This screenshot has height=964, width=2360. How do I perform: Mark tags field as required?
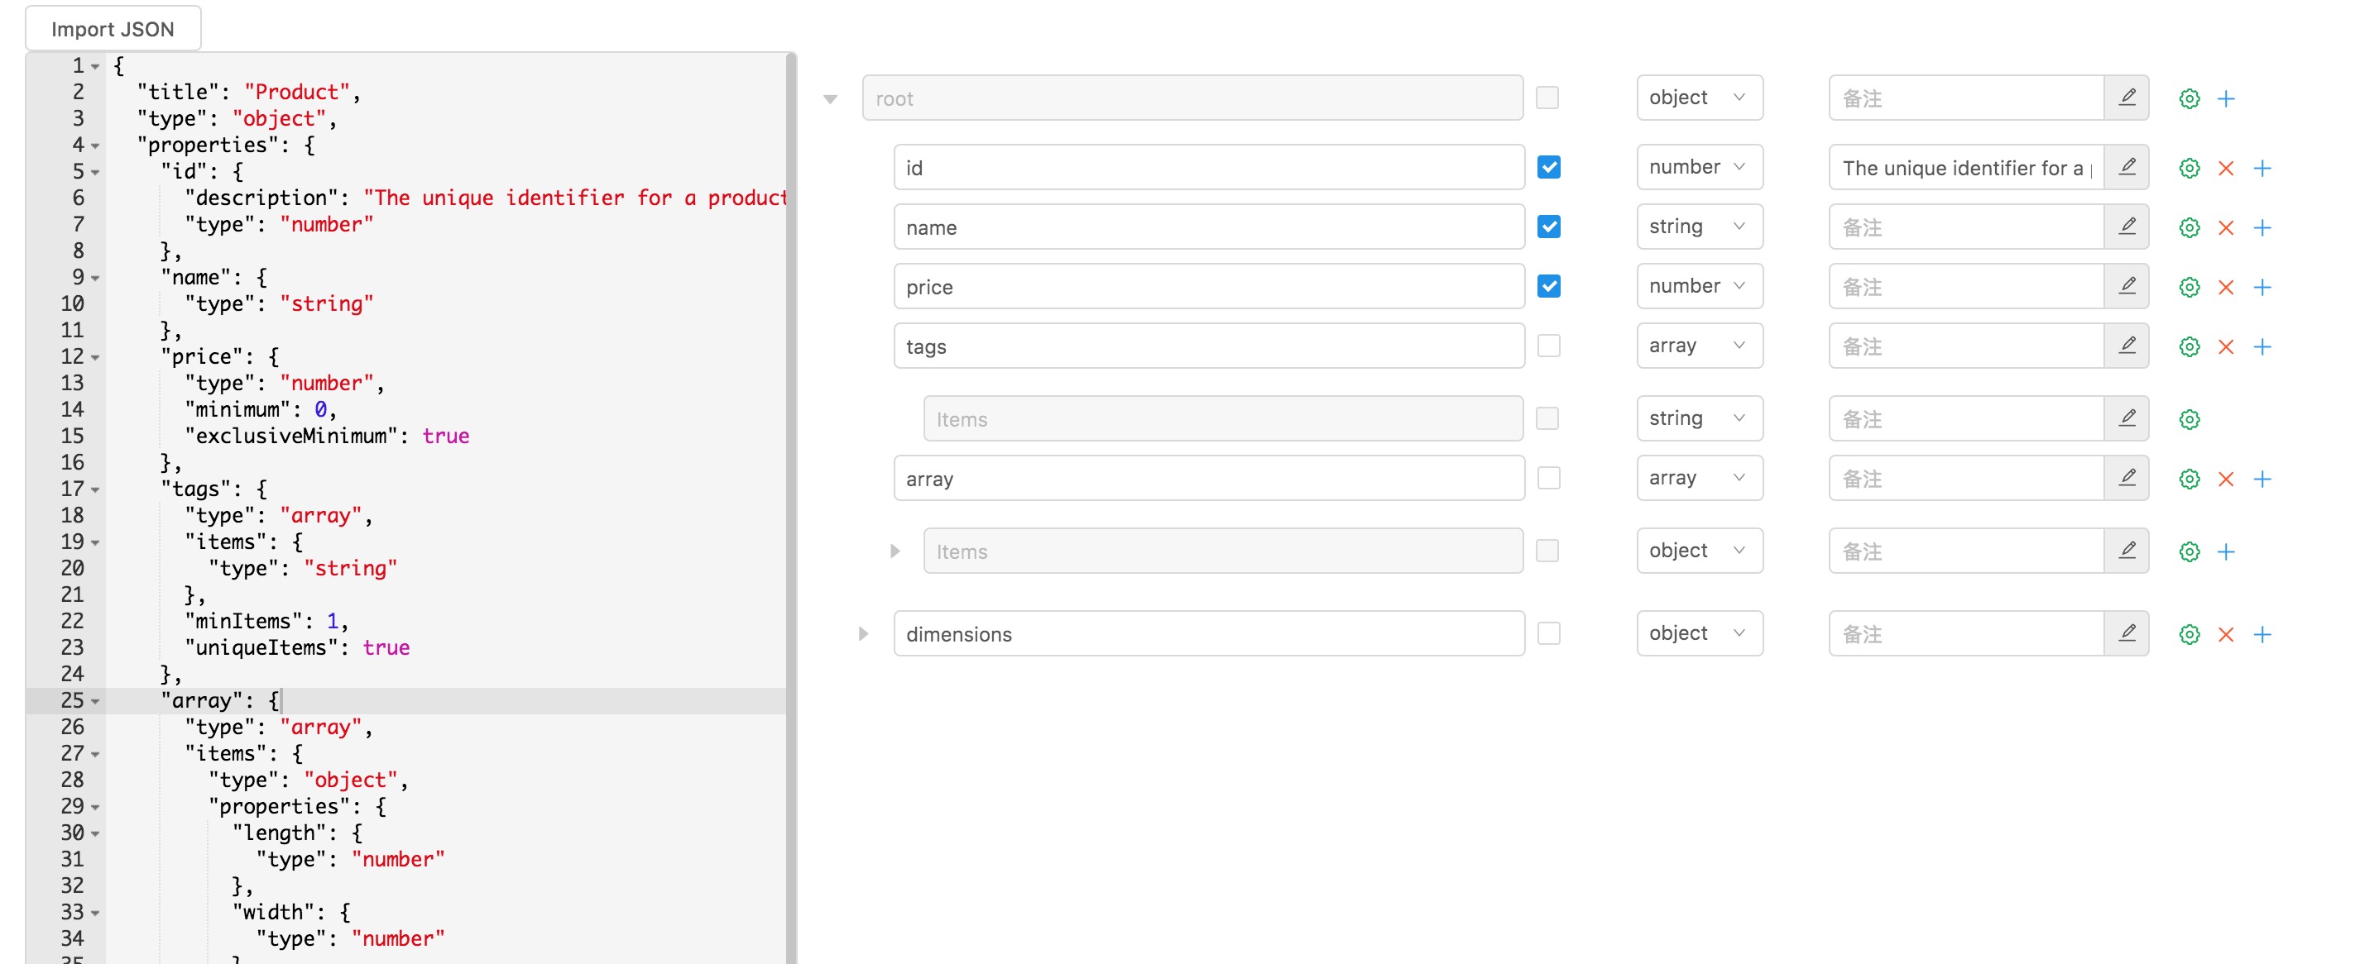[x=1548, y=347]
